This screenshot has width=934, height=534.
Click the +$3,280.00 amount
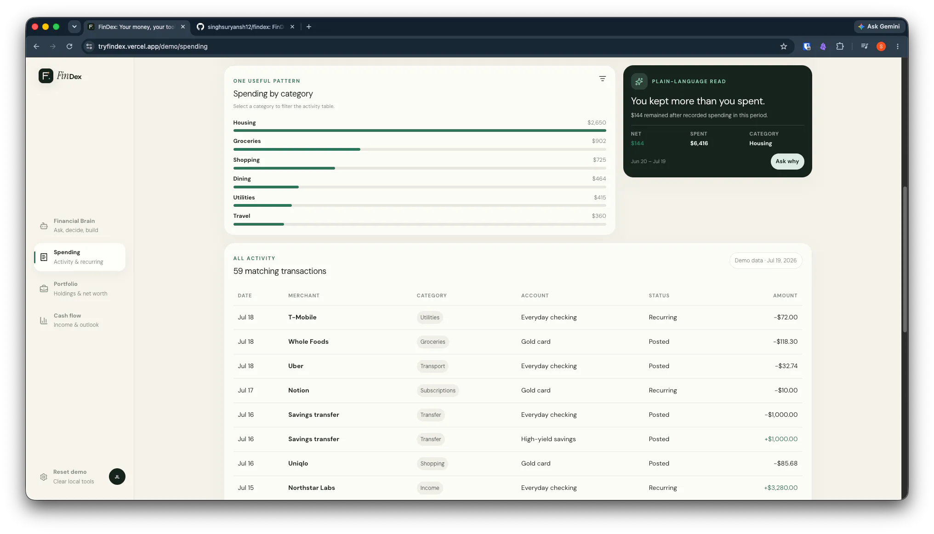tap(780, 488)
